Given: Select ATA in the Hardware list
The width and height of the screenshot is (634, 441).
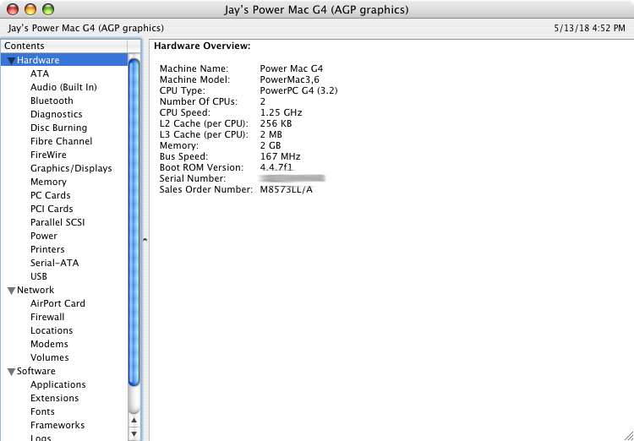Looking at the screenshot, I should pos(40,73).
